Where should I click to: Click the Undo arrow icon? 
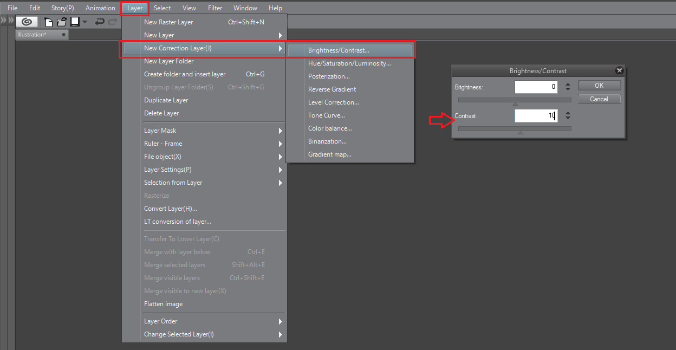point(100,22)
